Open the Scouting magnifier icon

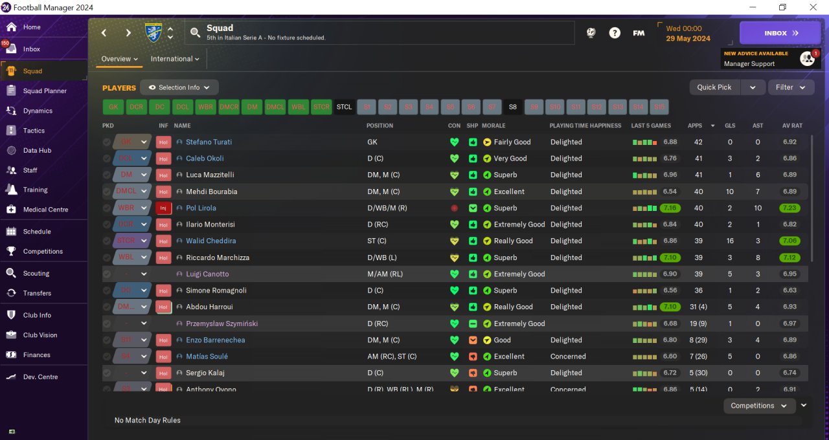(x=11, y=273)
